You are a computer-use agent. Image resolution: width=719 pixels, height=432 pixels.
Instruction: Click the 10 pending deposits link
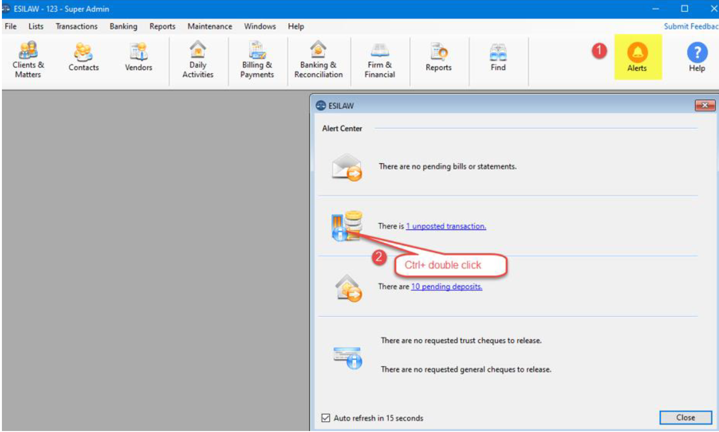coord(447,286)
